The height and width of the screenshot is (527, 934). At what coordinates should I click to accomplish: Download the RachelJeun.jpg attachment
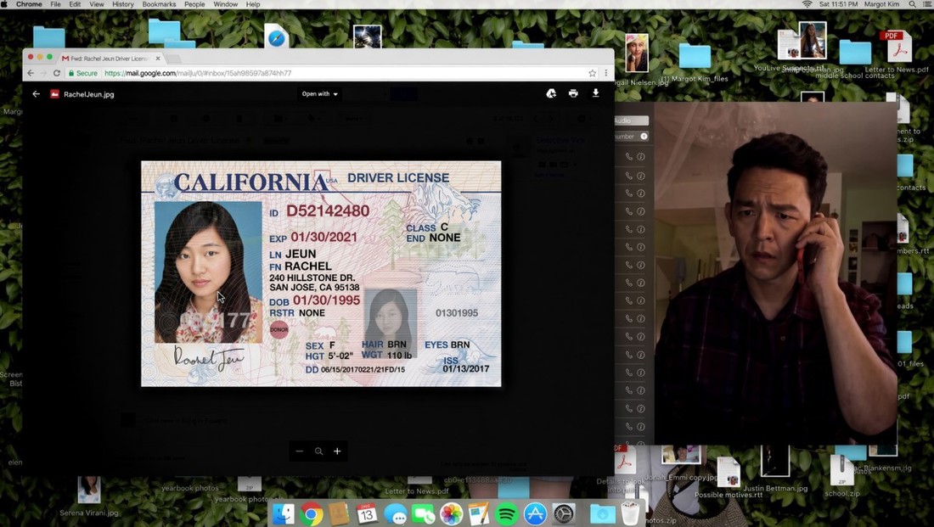point(595,93)
